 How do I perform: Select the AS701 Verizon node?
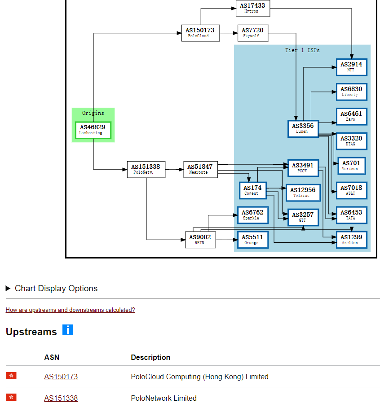(x=351, y=166)
